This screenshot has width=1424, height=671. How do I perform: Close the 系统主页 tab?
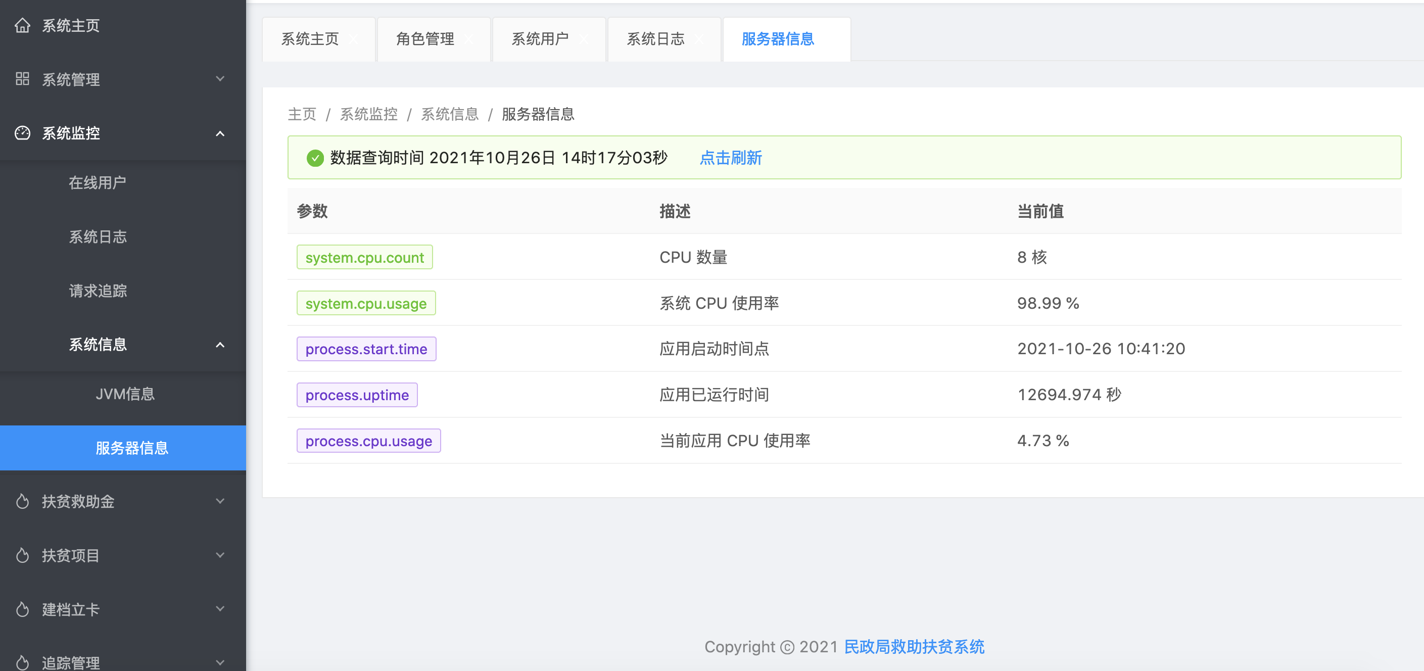pyautogui.click(x=354, y=39)
